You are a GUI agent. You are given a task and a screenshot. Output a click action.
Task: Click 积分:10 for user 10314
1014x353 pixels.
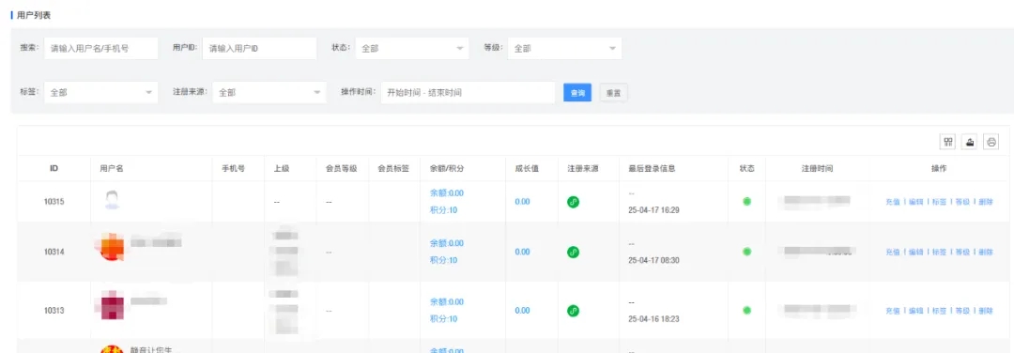coord(443,261)
